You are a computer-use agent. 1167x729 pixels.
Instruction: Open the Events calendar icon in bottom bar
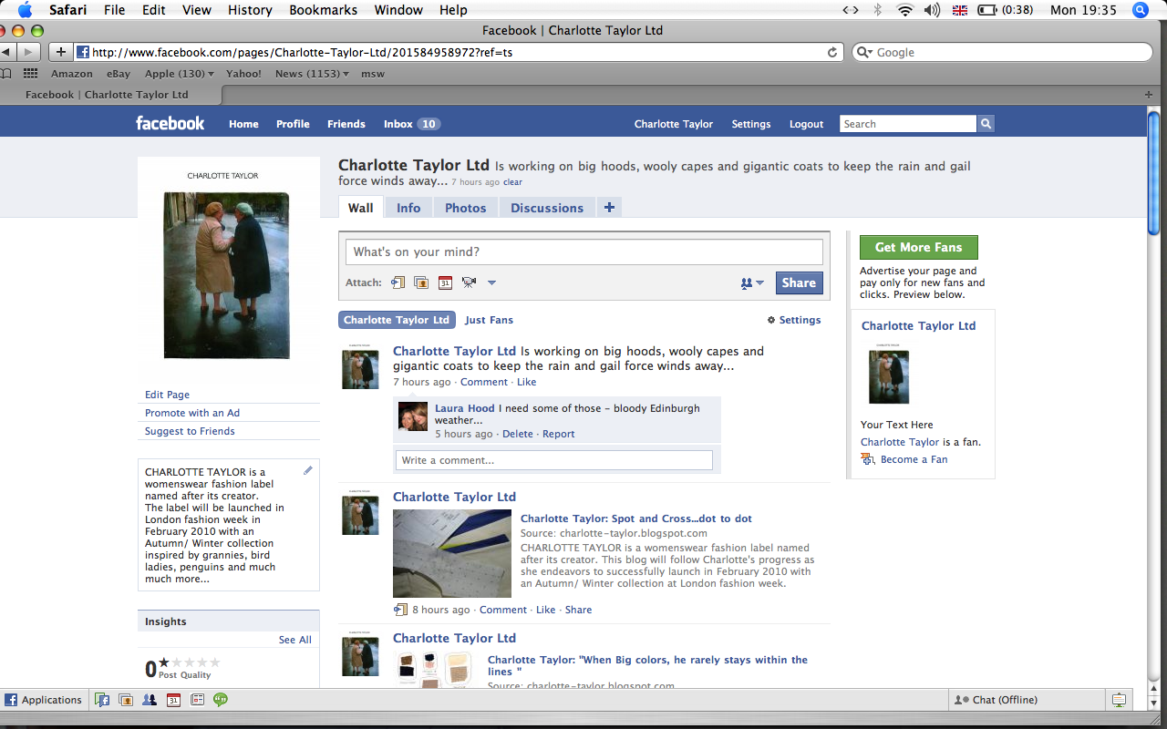point(173,700)
